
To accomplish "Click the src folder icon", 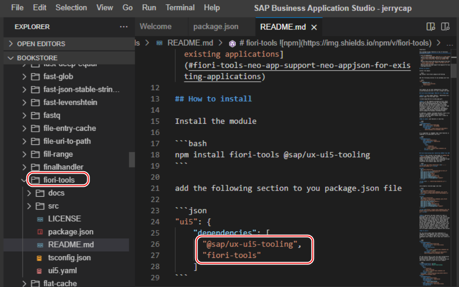I will point(40,206).
